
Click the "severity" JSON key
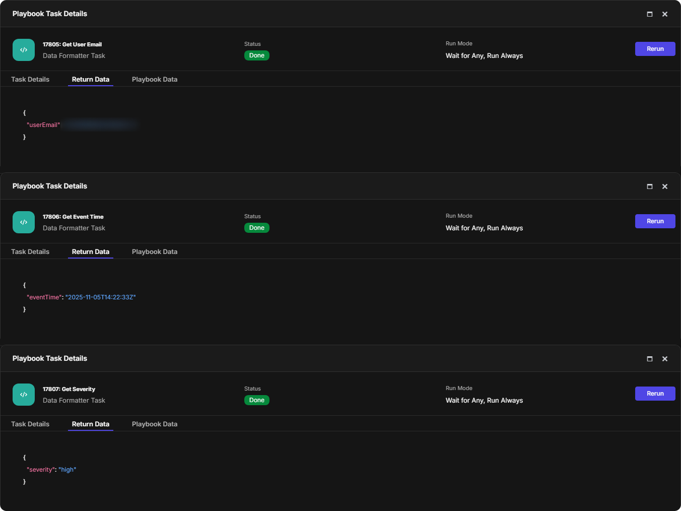(41, 470)
